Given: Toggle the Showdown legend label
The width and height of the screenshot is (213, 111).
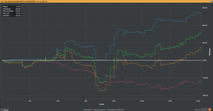Looking at the screenshot, I should (x=112, y=110).
